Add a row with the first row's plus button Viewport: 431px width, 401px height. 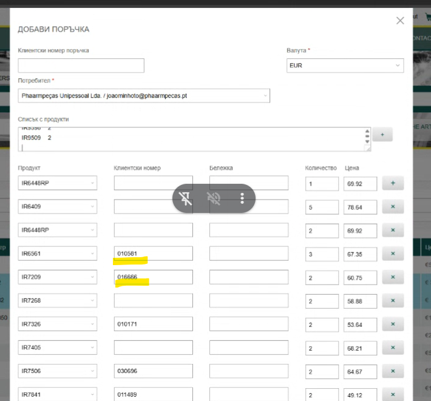point(392,183)
